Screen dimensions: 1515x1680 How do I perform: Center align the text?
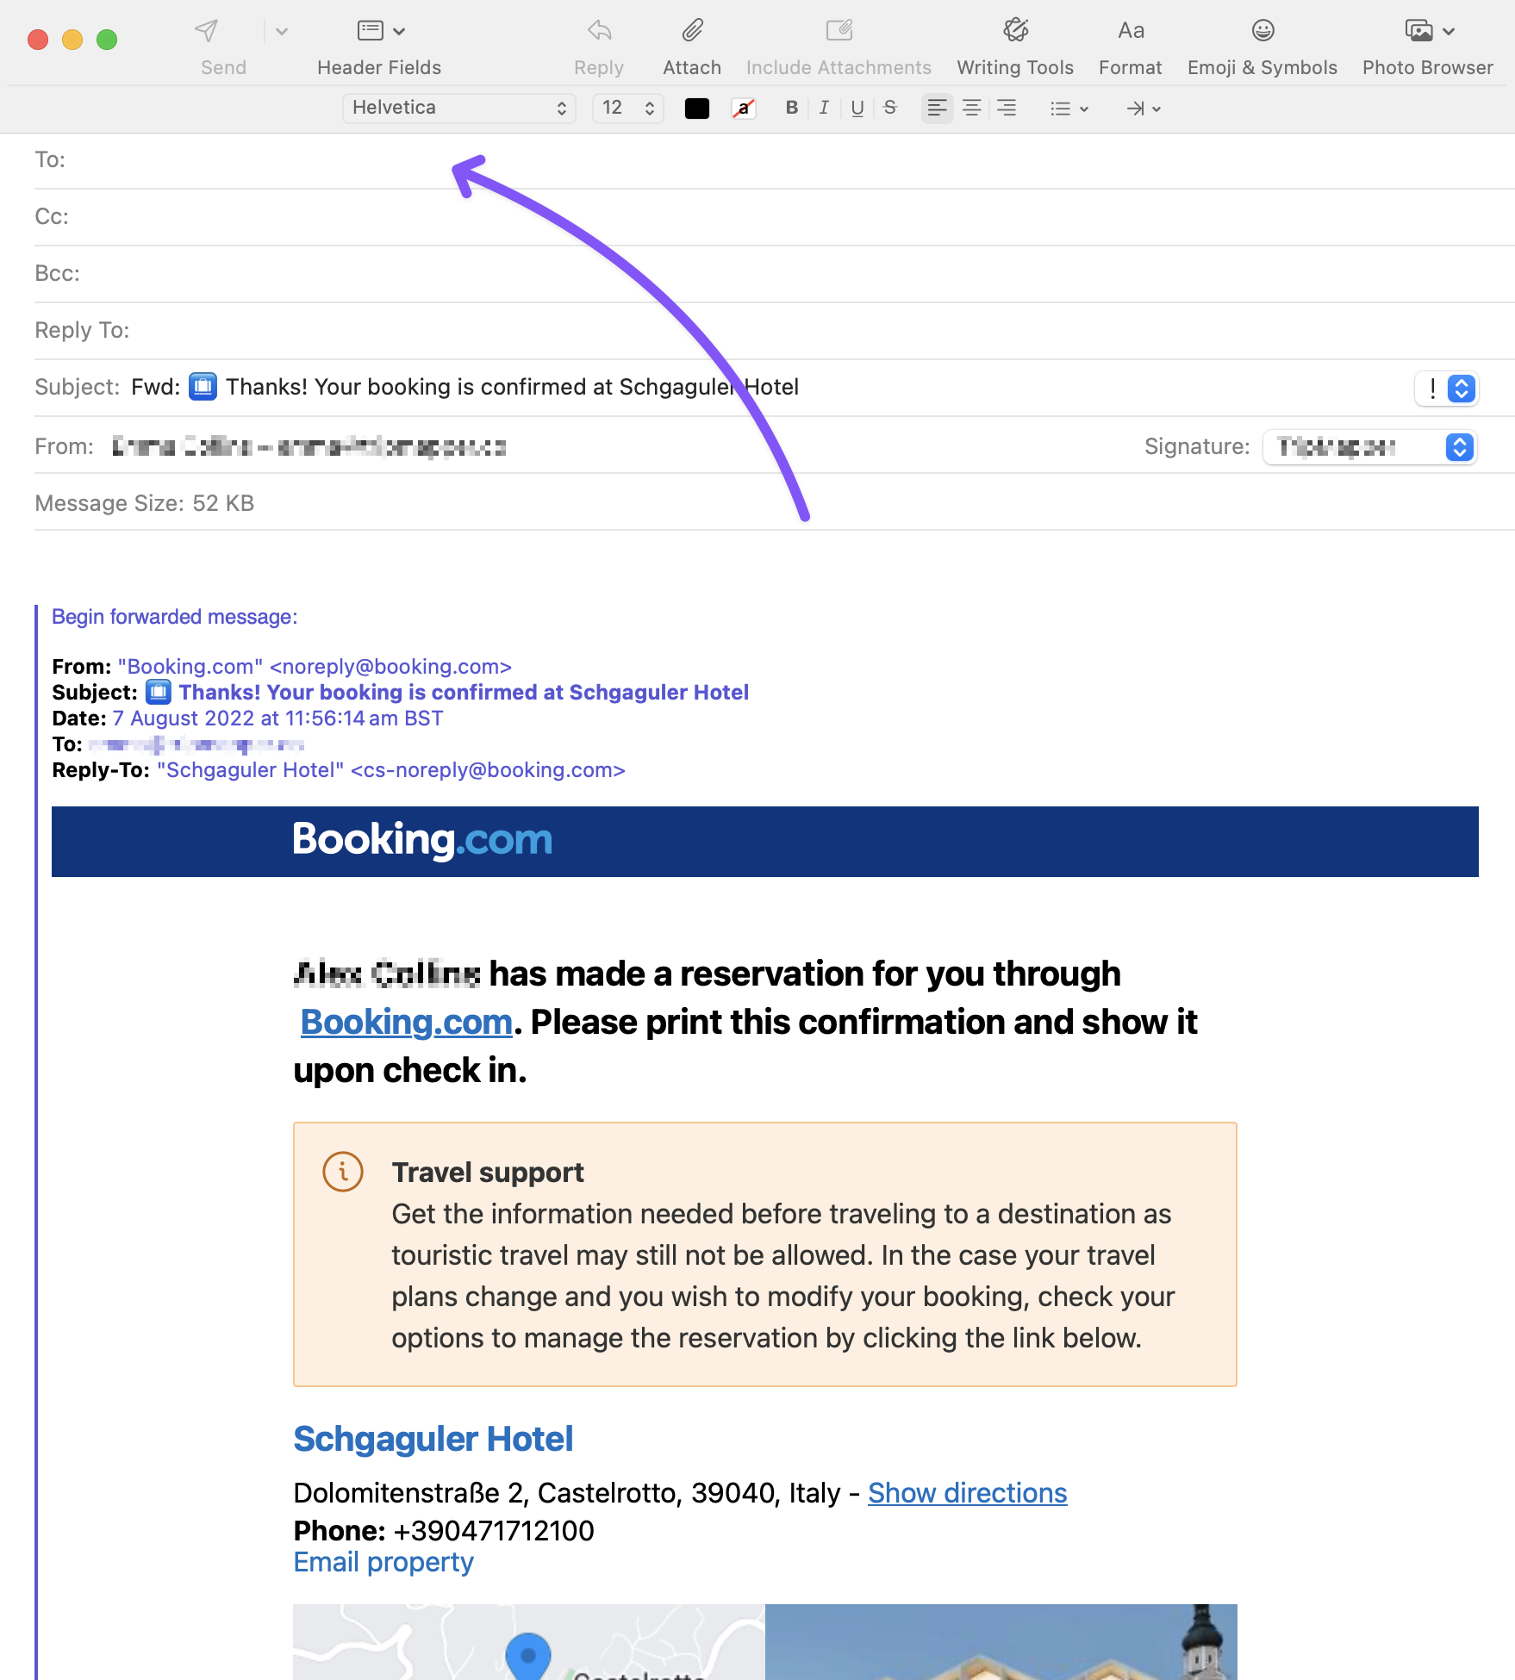971,108
